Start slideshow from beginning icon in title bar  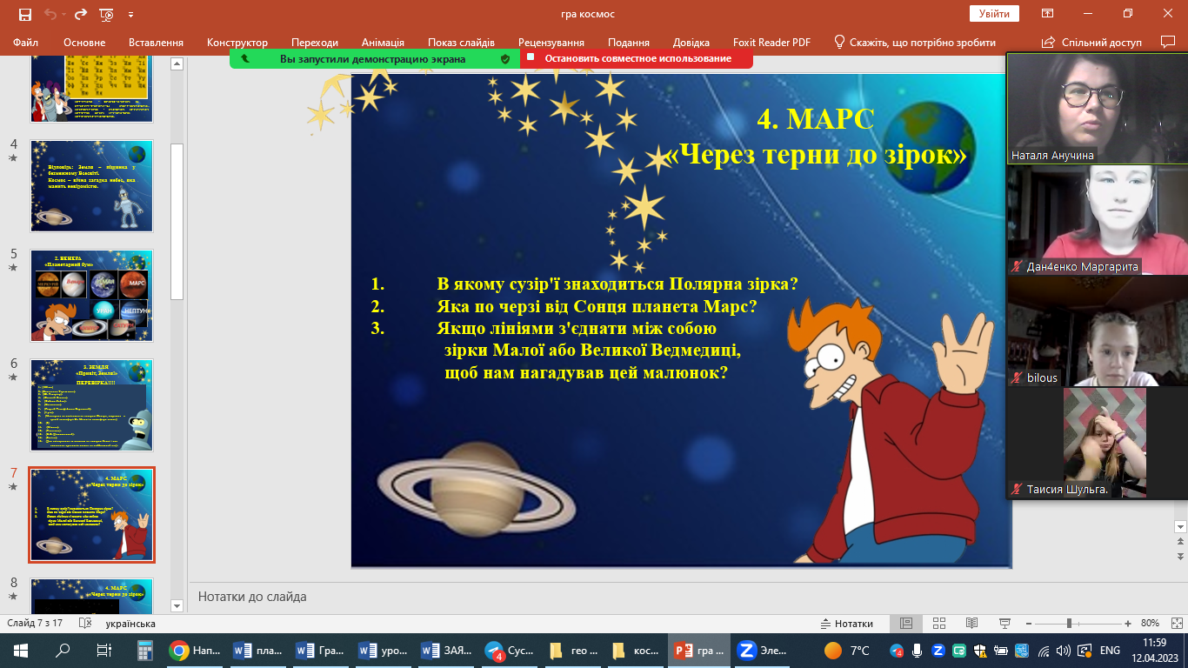pos(106,15)
